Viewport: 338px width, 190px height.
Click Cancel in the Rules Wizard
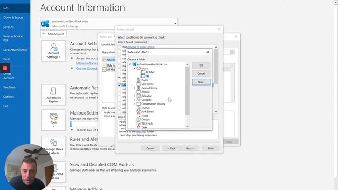click(x=150, y=148)
